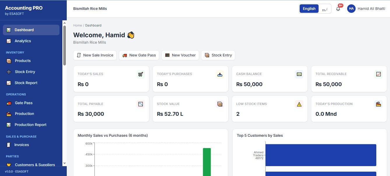The height and width of the screenshot is (176, 390).
Task: Open Stock Report in sidebar
Action: (x=31, y=83)
